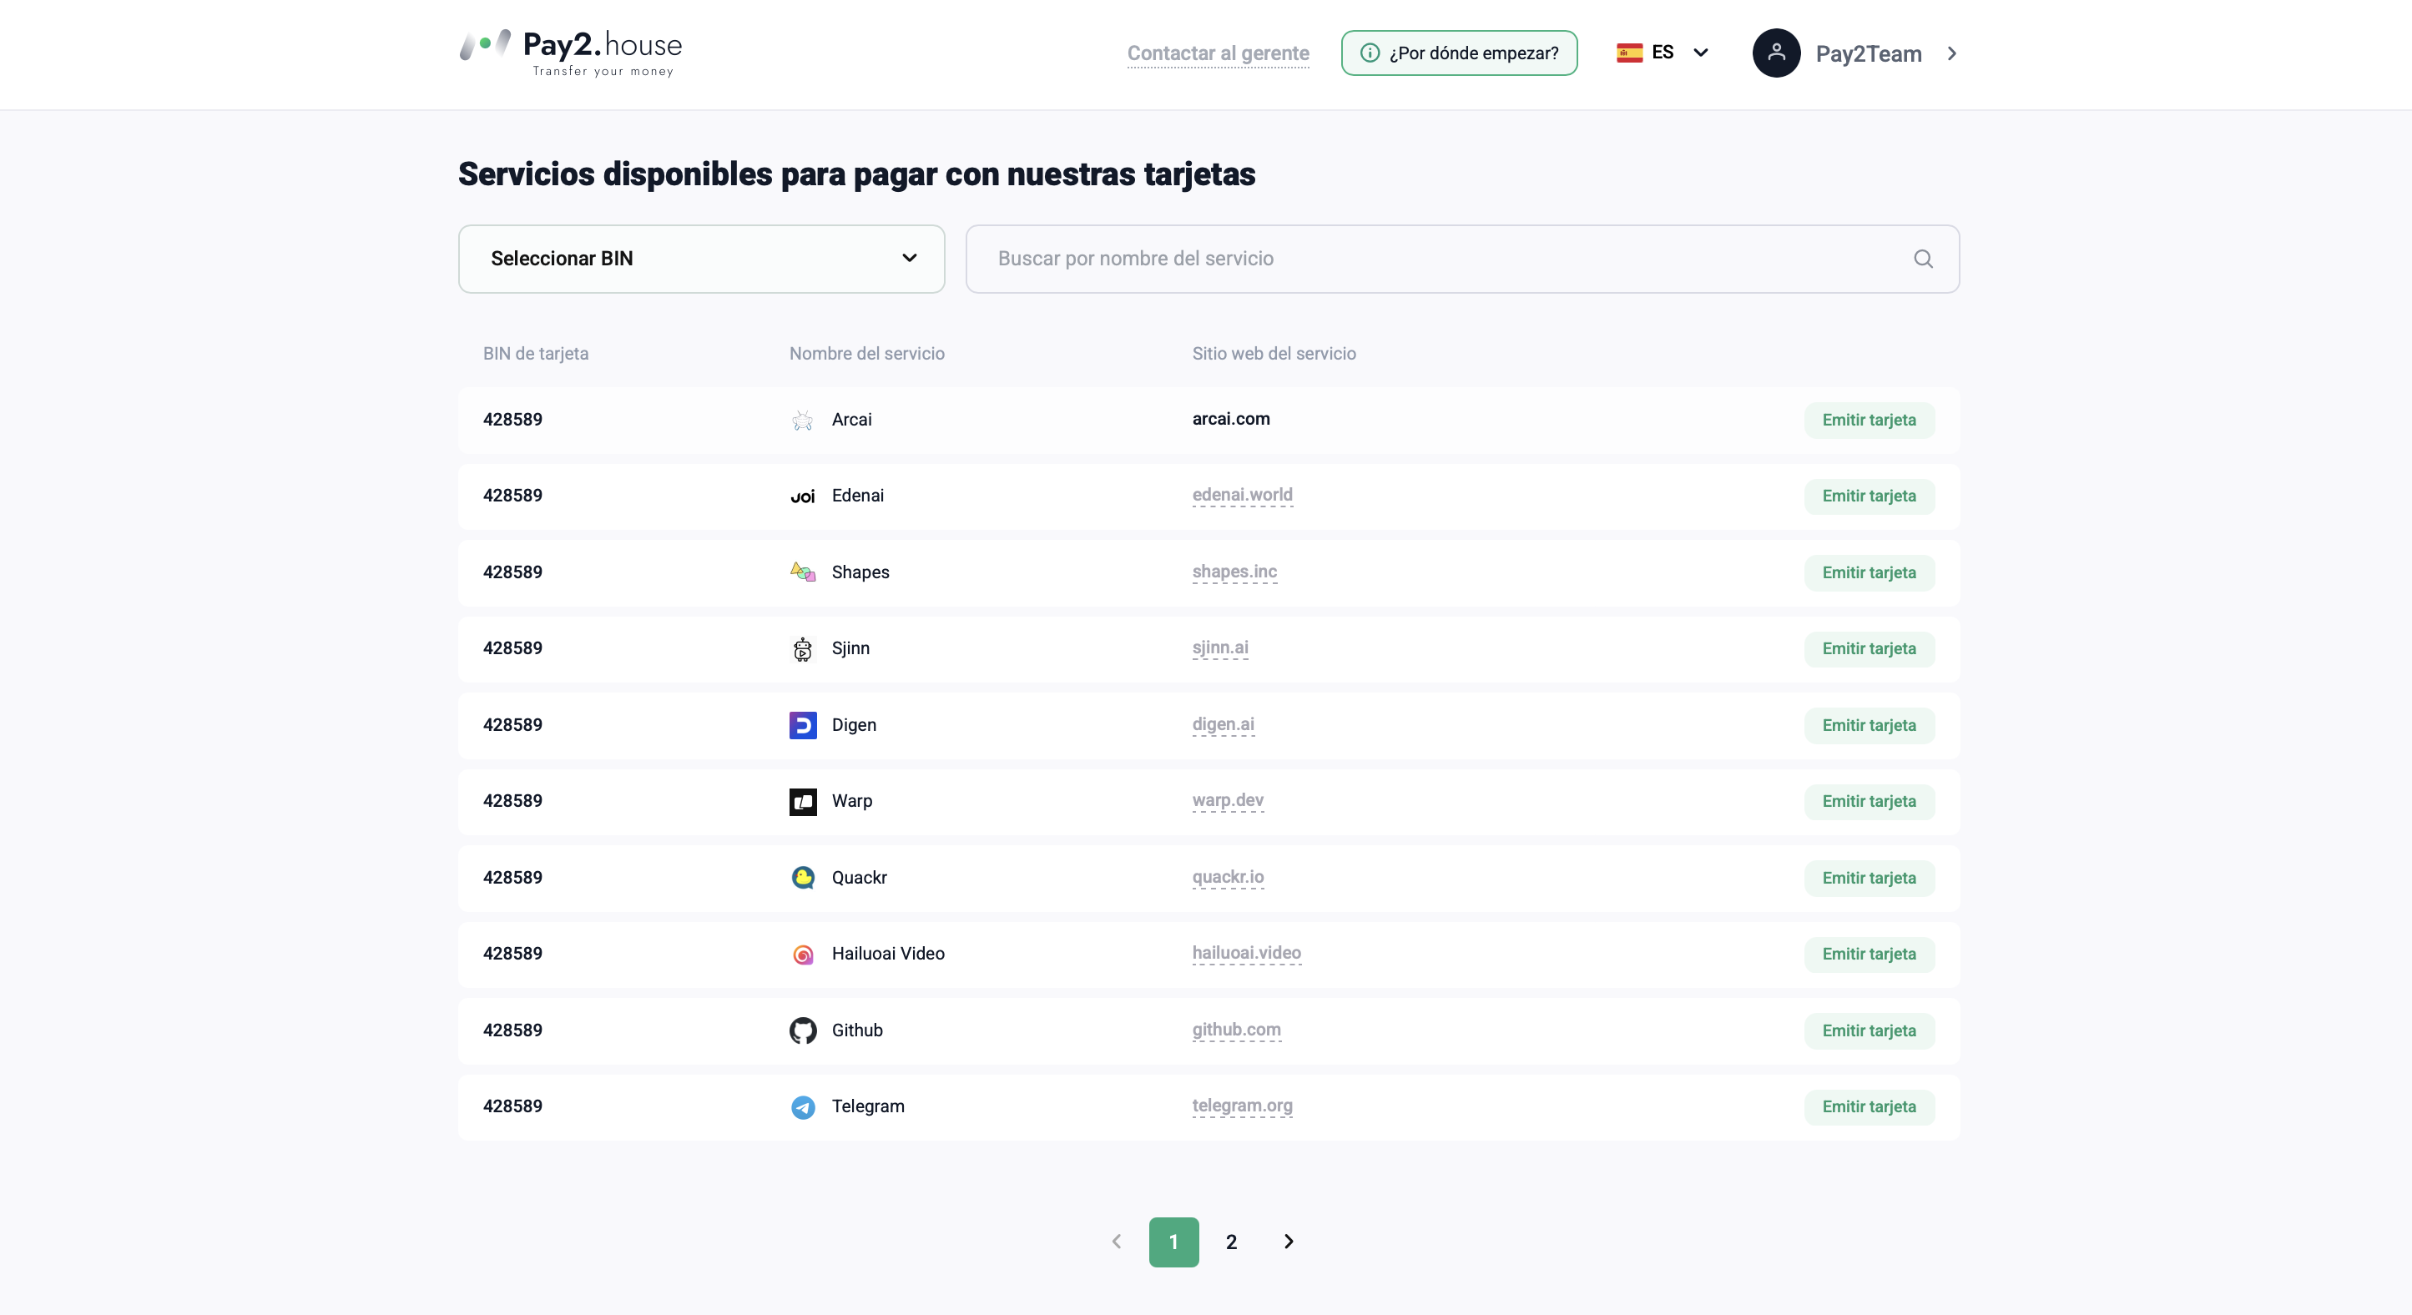Click BIN 428589 in the Github row
The image size is (2412, 1315).
point(512,1030)
